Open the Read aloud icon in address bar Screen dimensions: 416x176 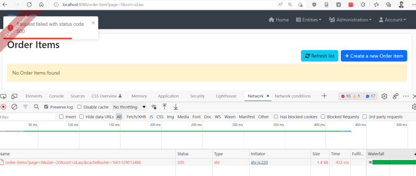click(x=280, y=5)
